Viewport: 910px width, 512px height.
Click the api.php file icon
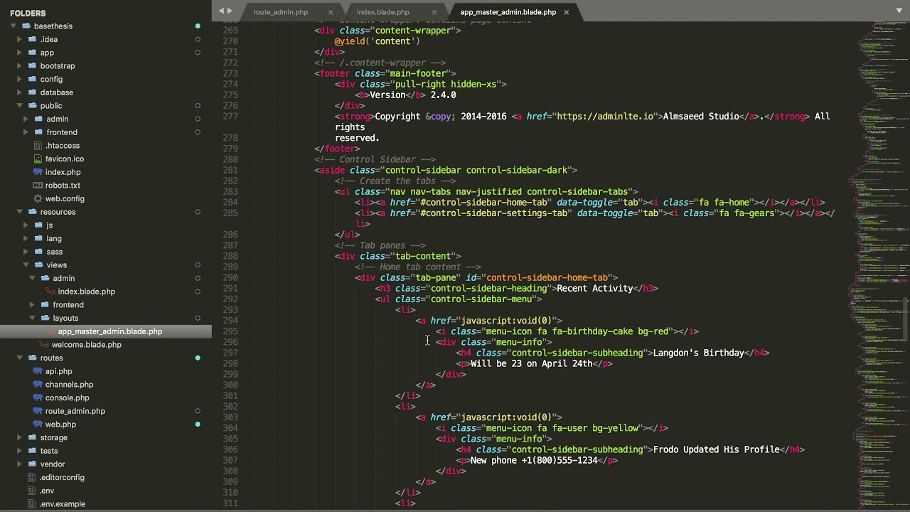coord(38,371)
